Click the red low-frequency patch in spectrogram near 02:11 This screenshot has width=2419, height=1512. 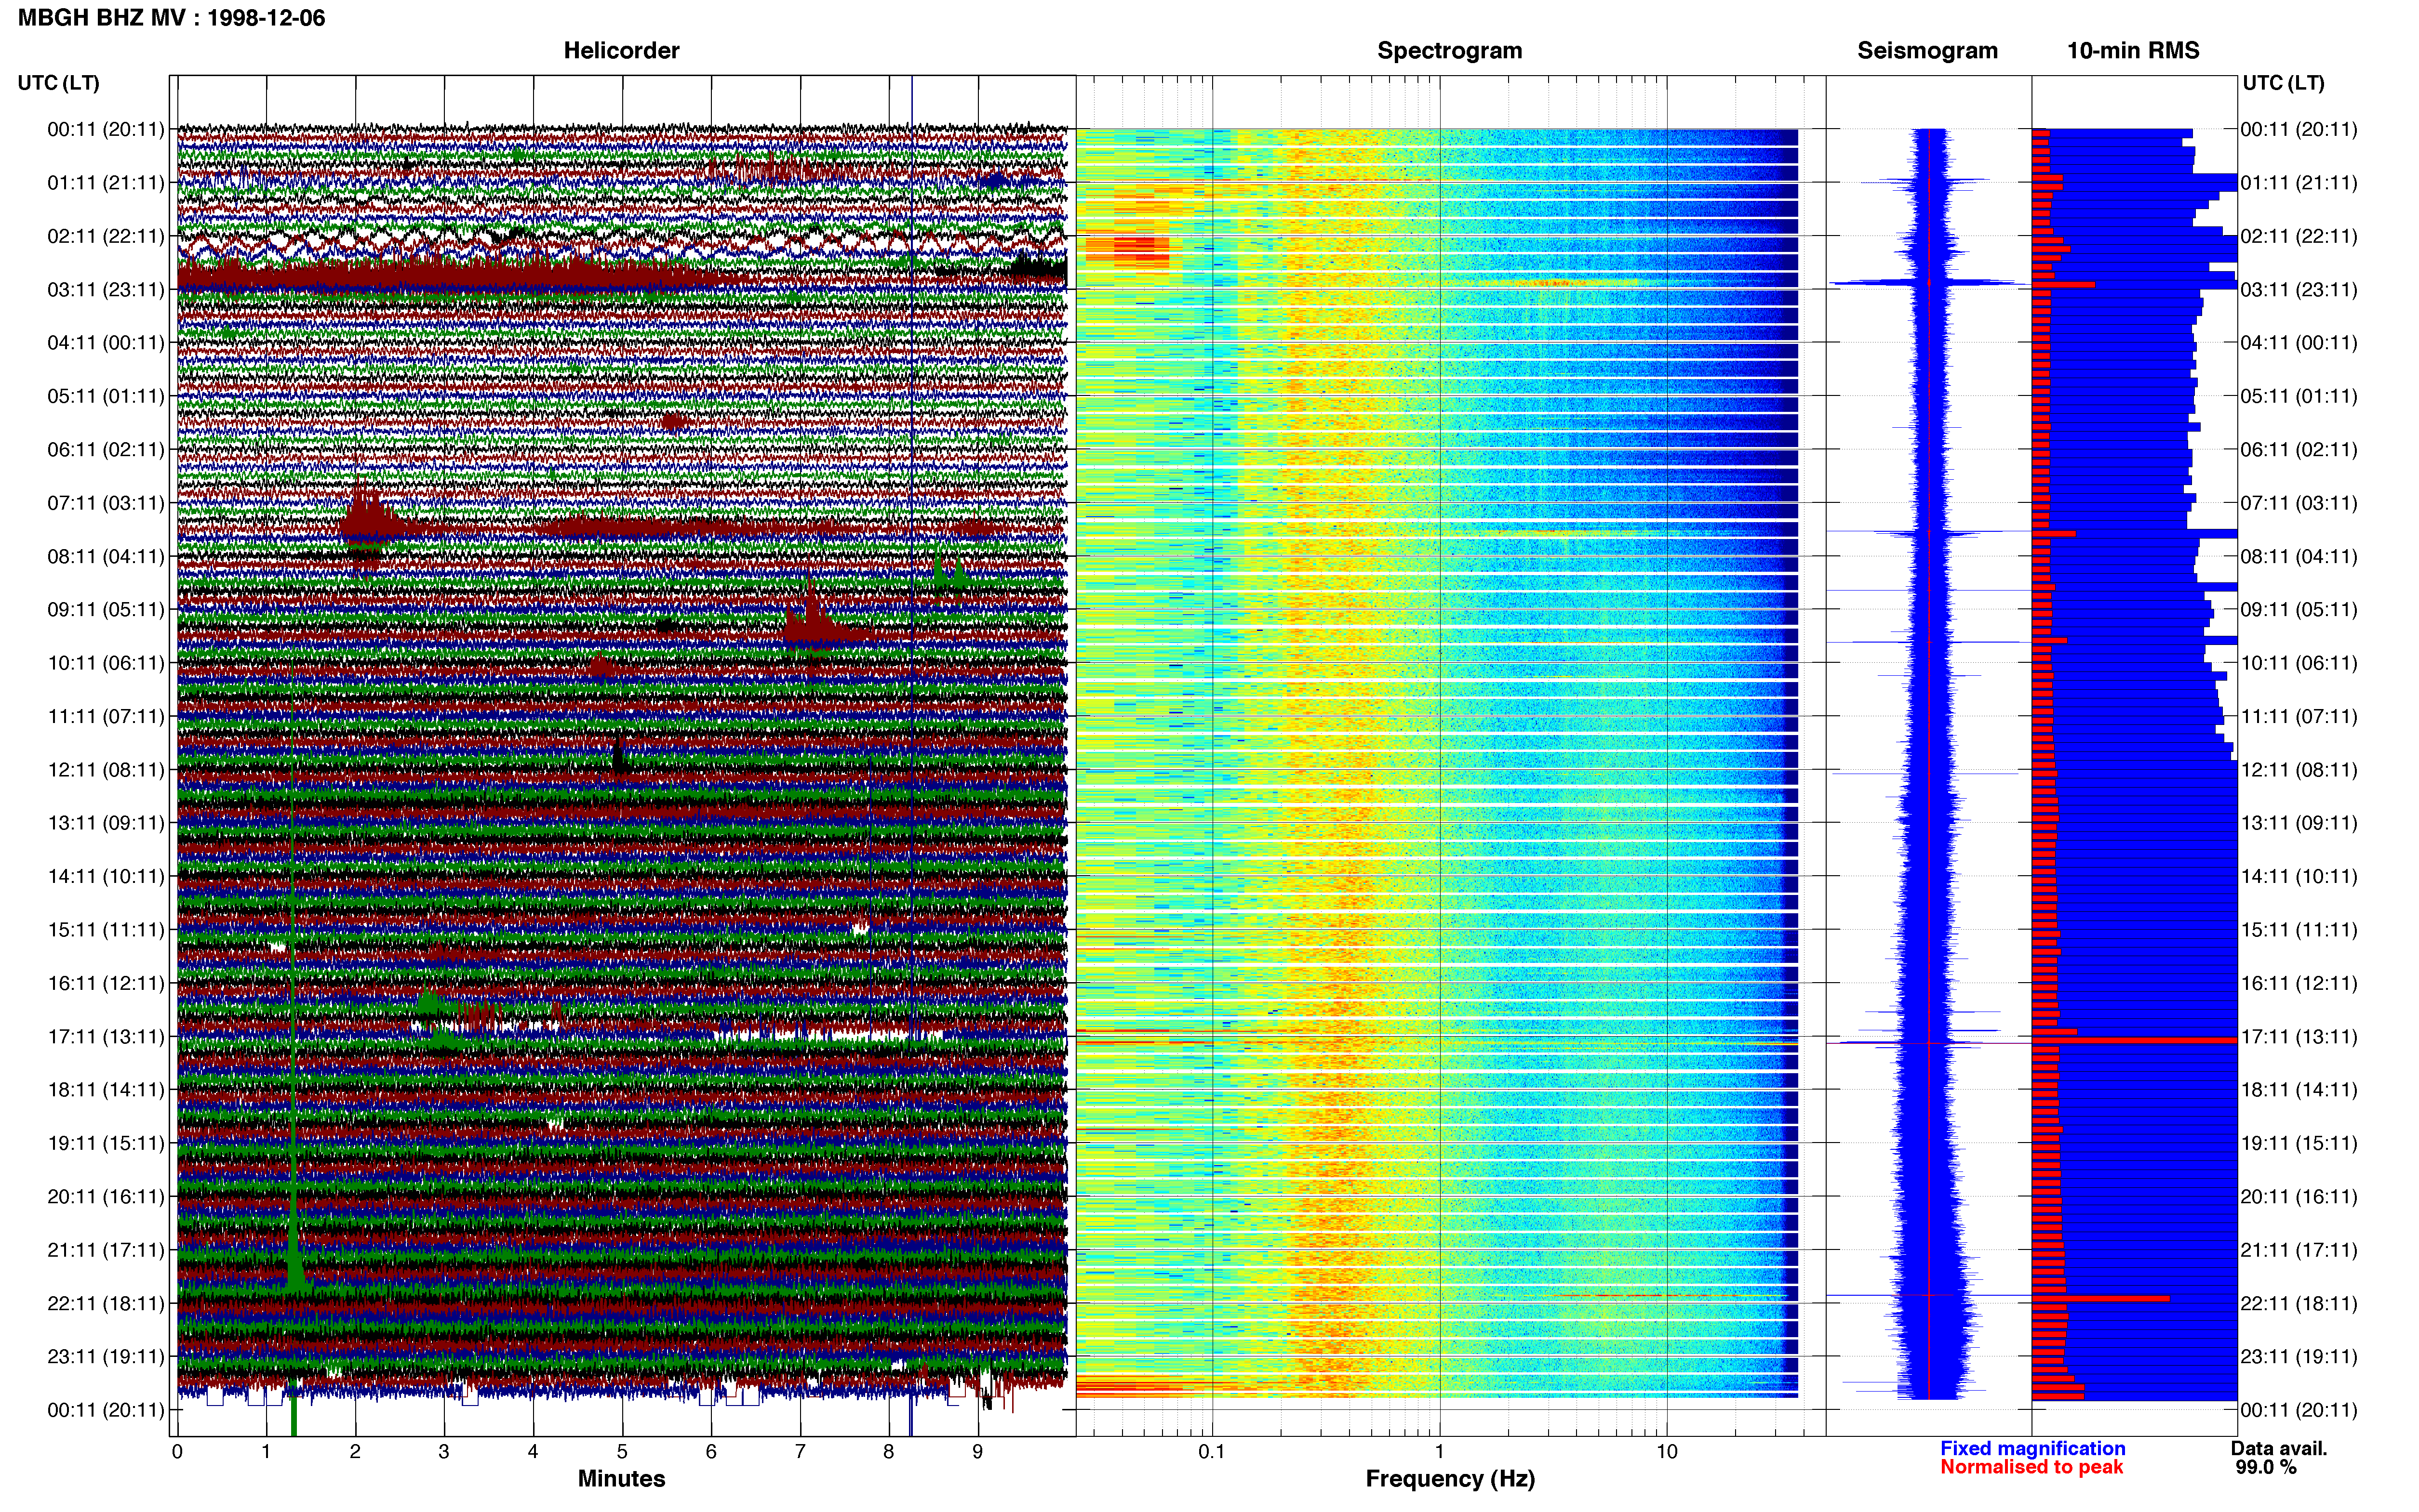(1127, 249)
